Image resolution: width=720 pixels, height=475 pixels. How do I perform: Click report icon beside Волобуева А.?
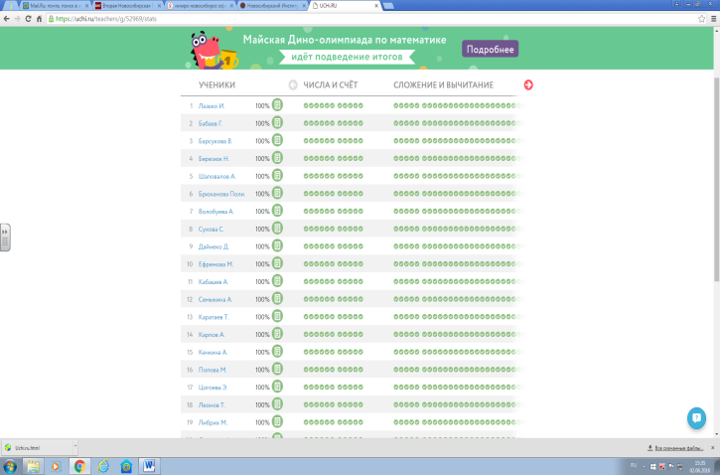[x=278, y=211]
